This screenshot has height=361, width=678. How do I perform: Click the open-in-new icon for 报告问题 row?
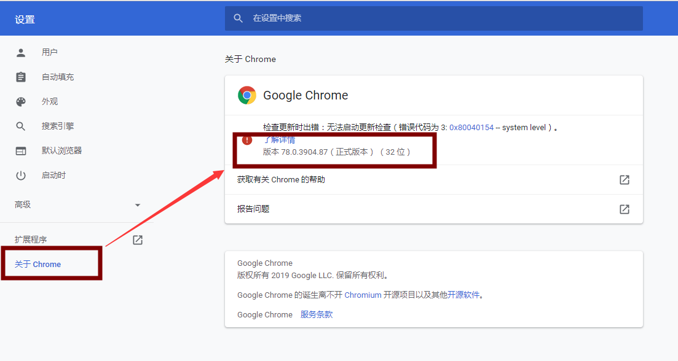tap(625, 209)
